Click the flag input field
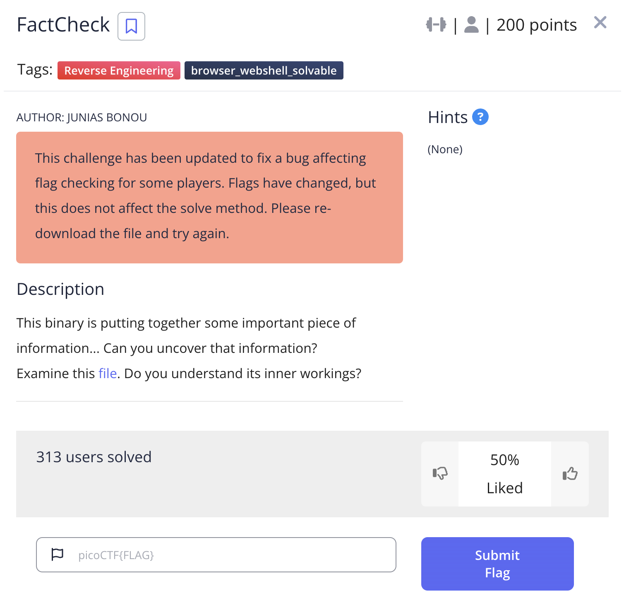Screen dimensions: 624x603 (x=232, y=555)
